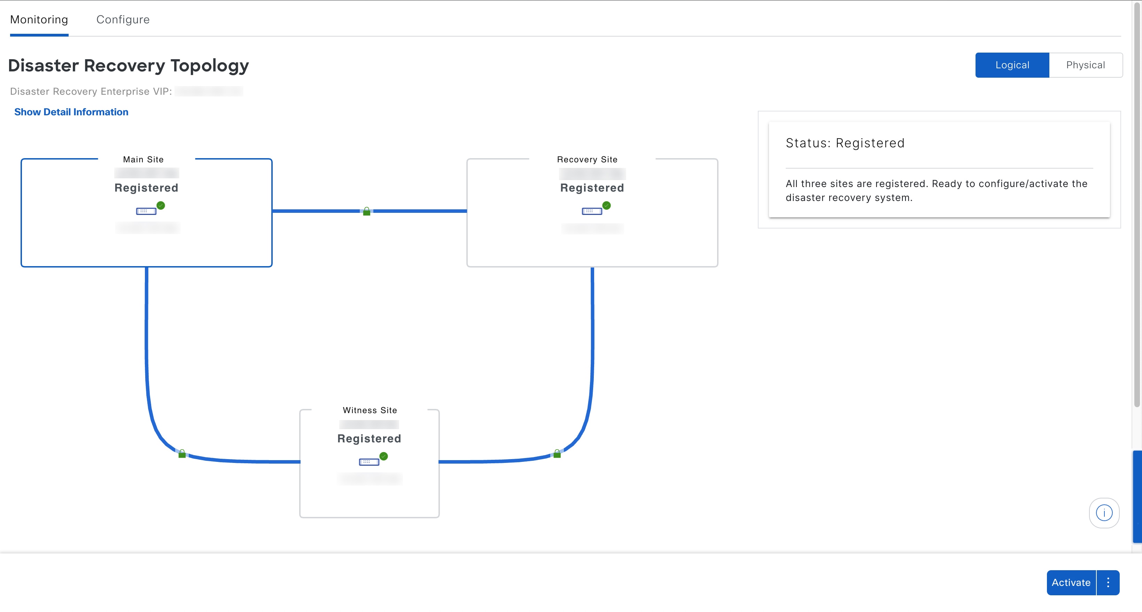
Task: Switch topology view to Logical
Action: [1012, 65]
